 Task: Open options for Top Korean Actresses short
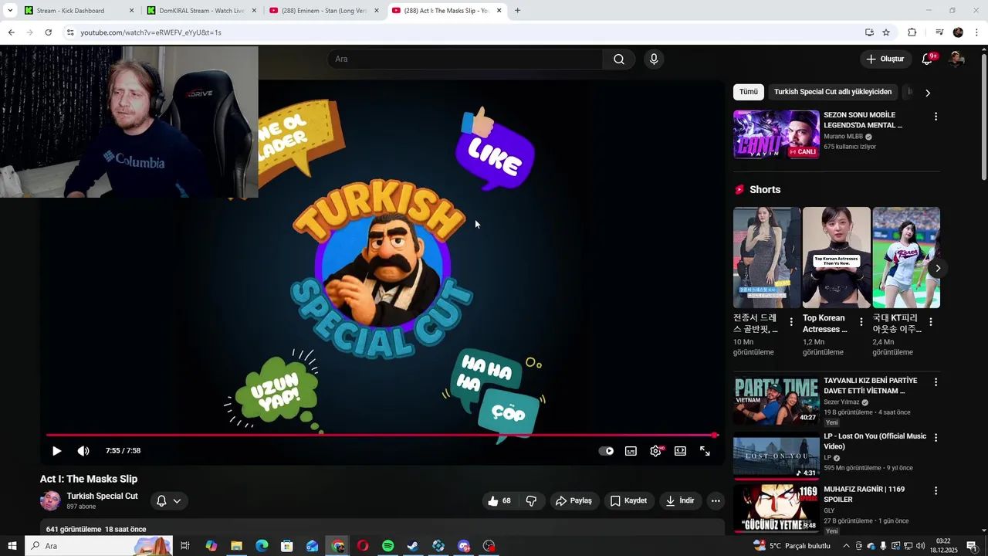[861, 322]
